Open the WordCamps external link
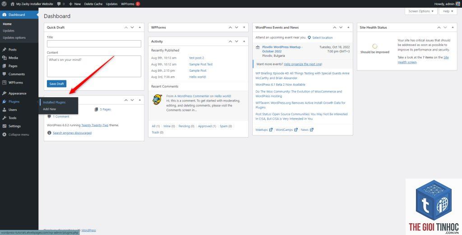The image size is (462, 235). 286,129
